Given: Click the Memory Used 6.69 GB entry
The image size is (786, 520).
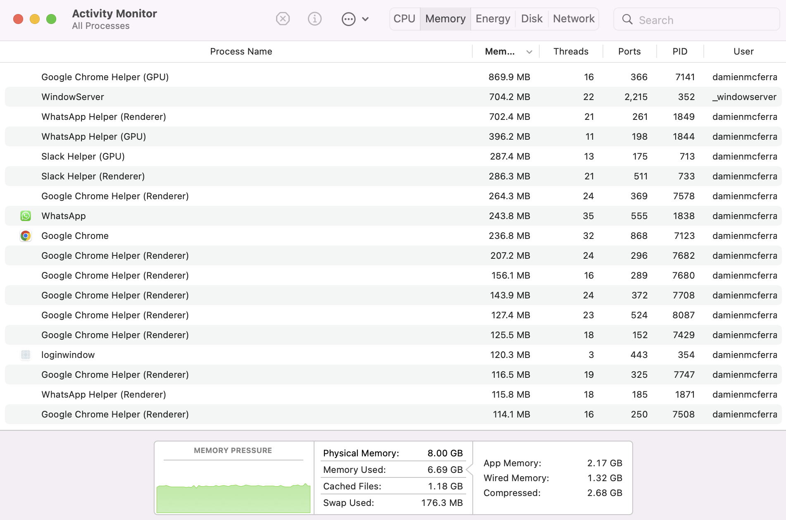Looking at the screenshot, I should (x=393, y=470).
